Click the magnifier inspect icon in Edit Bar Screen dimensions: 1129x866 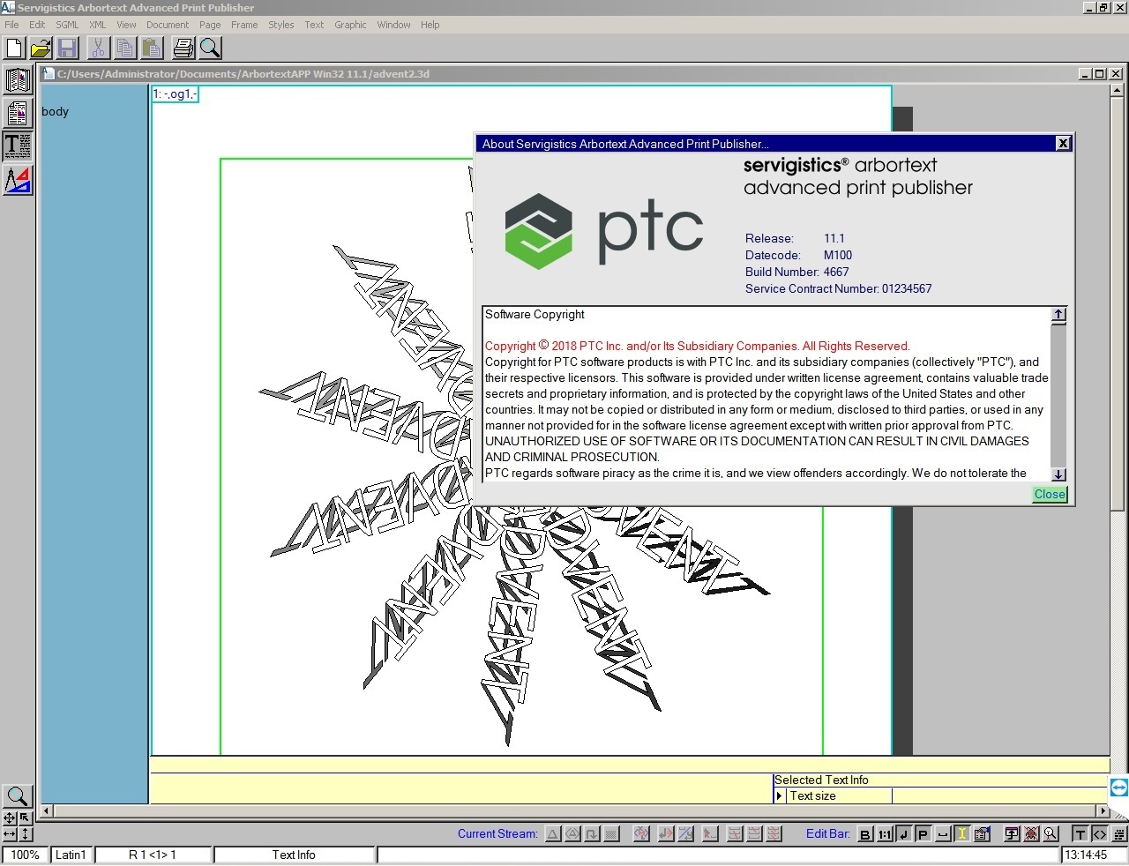point(1050,833)
